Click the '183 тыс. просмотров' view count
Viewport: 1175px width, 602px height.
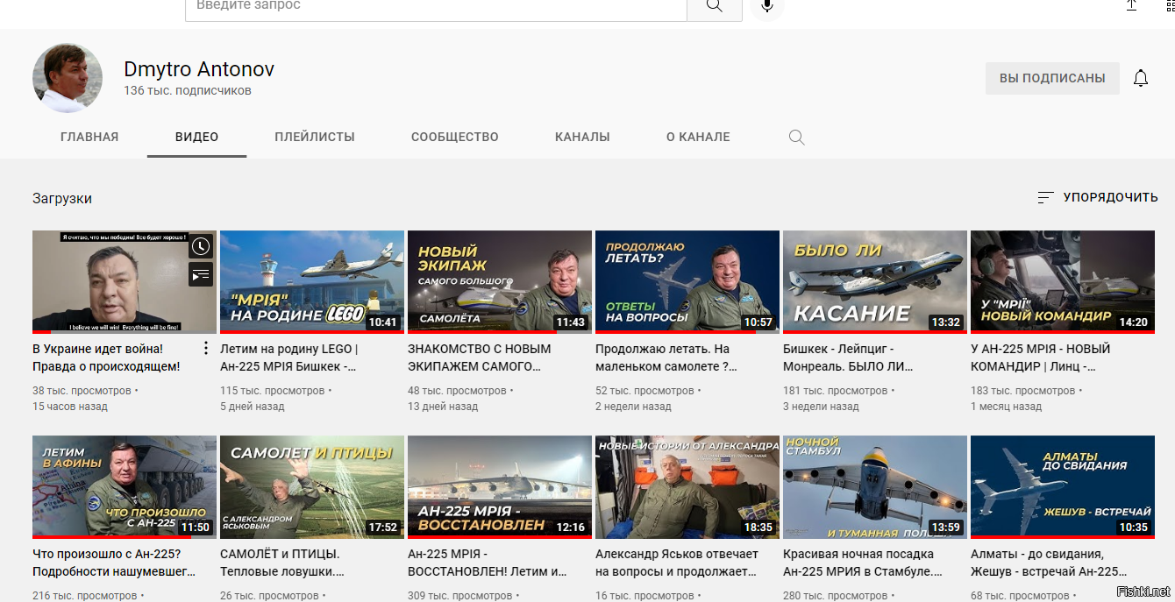pos(1022,391)
